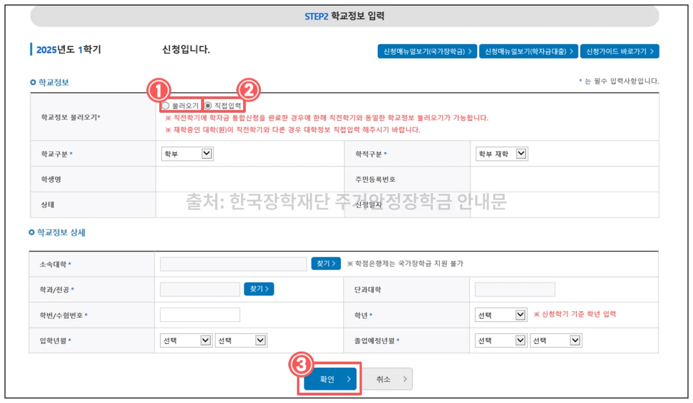Image resolution: width=693 pixels, height=403 pixels.
Task: Open 신청매뉴얼보기(국가장학금) link
Action: [427, 51]
